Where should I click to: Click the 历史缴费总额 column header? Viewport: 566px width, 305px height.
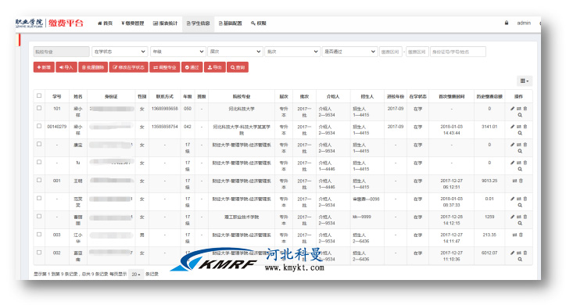tap(489, 96)
